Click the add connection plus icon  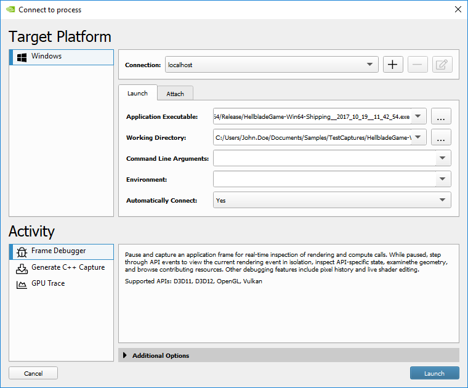pos(393,65)
